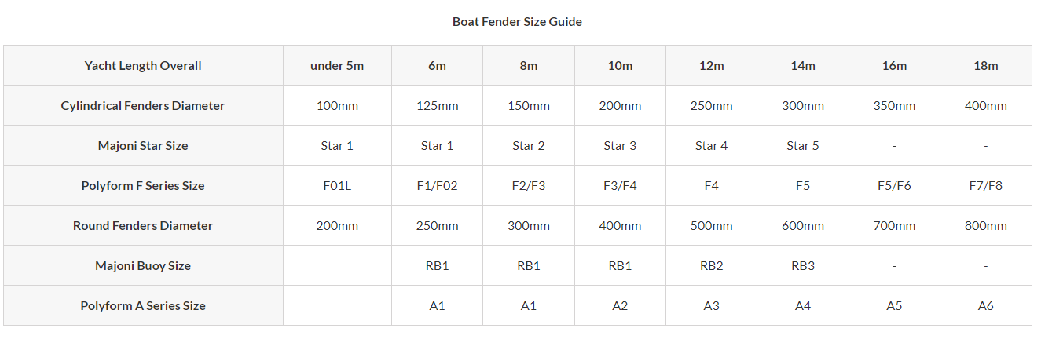The height and width of the screenshot is (343, 1041).
Task: Click the 800mm round fender cell
Action: click(x=985, y=226)
